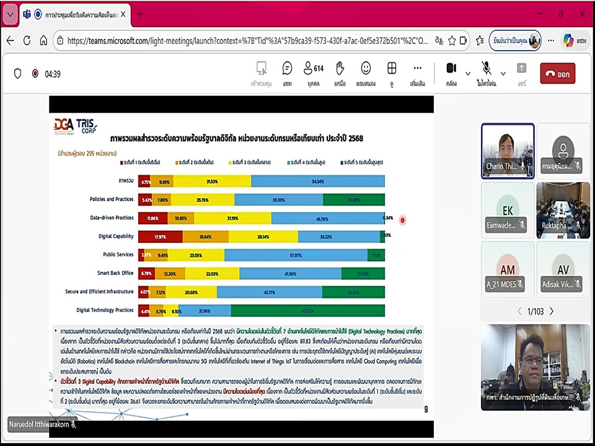Go to next page of participants

(x=552, y=312)
